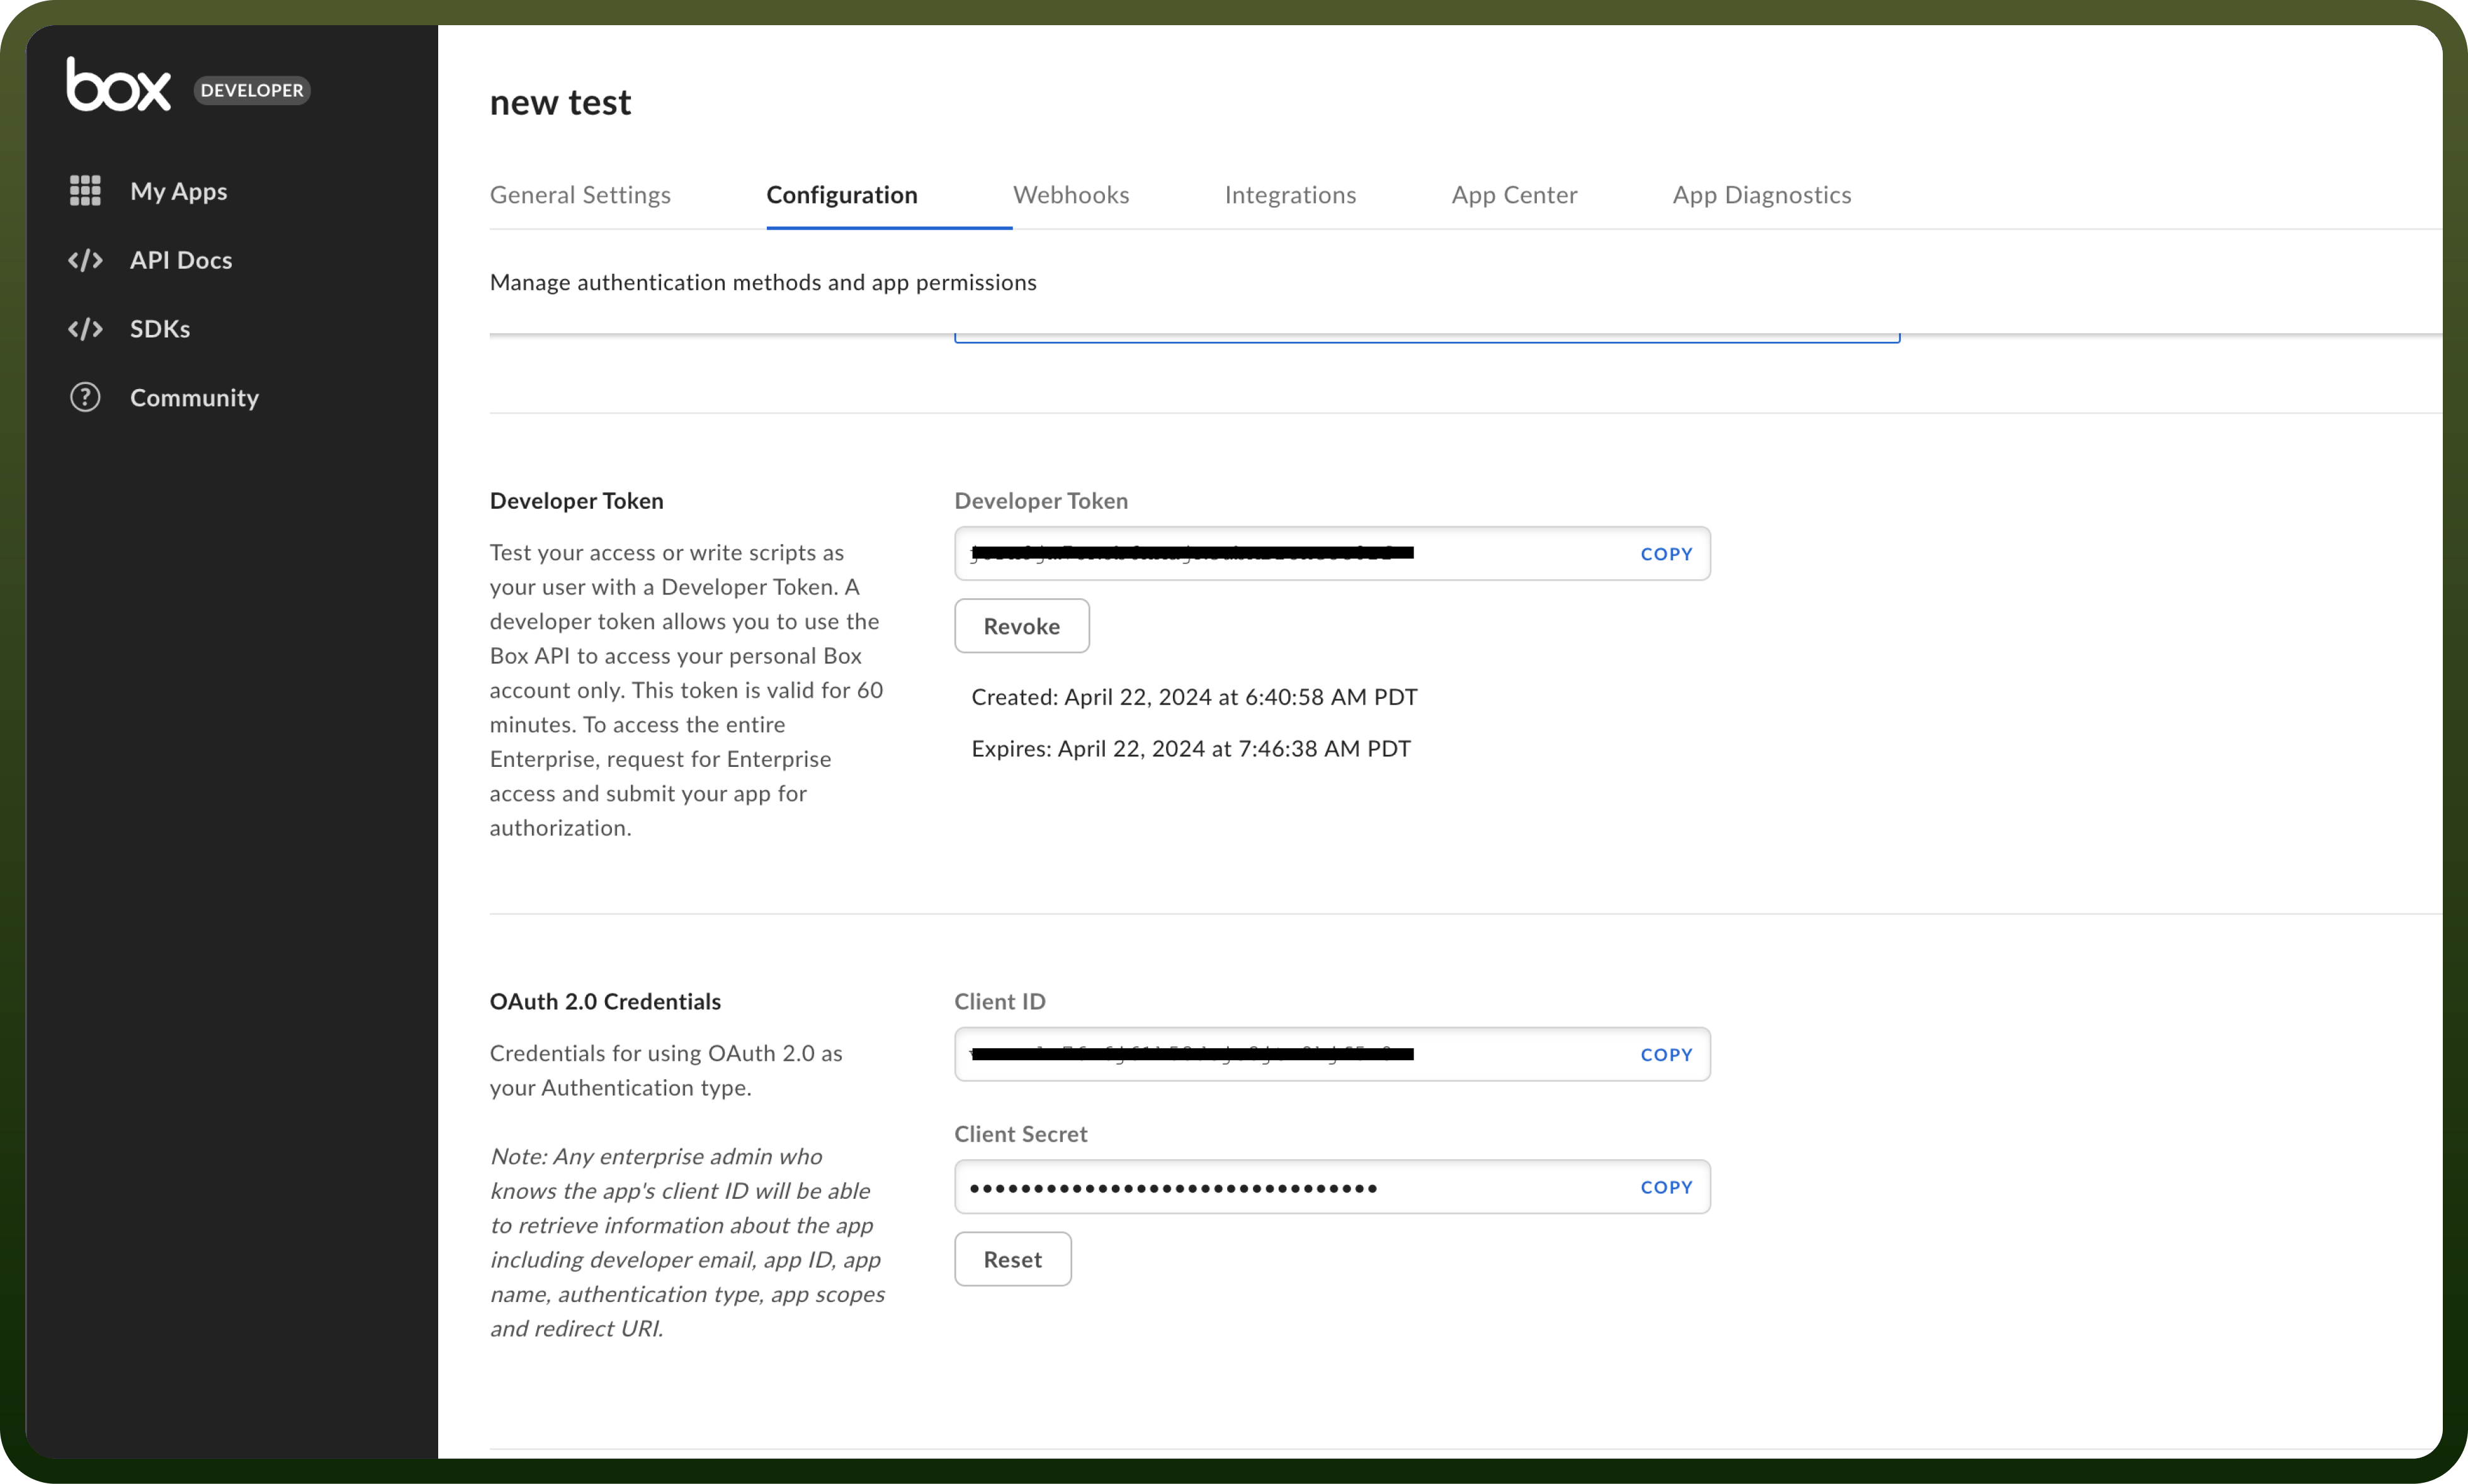Open the App Center tab
The image size is (2468, 1484).
(x=1514, y=195)
